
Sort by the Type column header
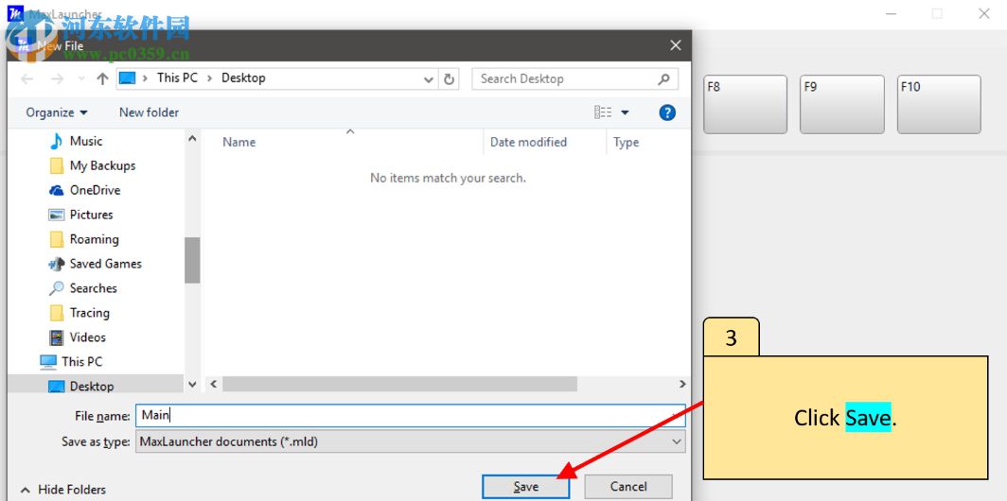pos(627,143)
